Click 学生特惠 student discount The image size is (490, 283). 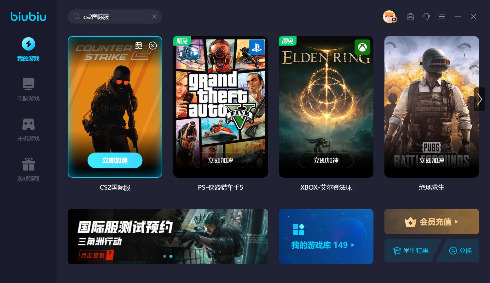(x=411, y=251)
